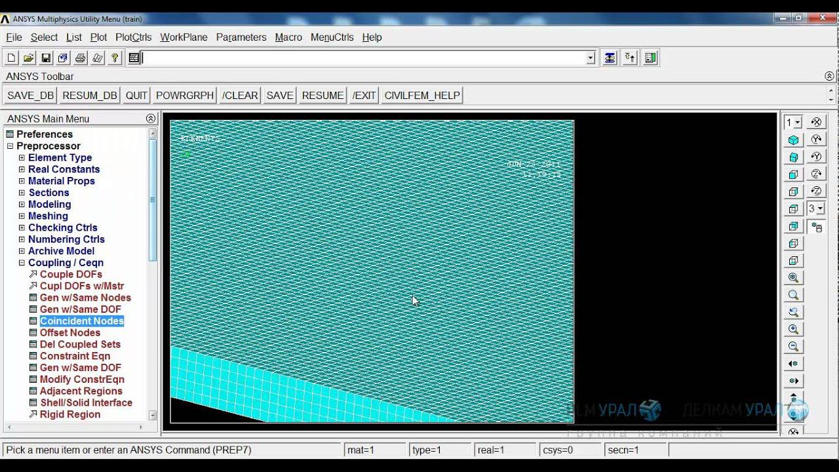Screen dimensions: 839x472
Task: Switch to Right view
Action: (x=794, y=192)
